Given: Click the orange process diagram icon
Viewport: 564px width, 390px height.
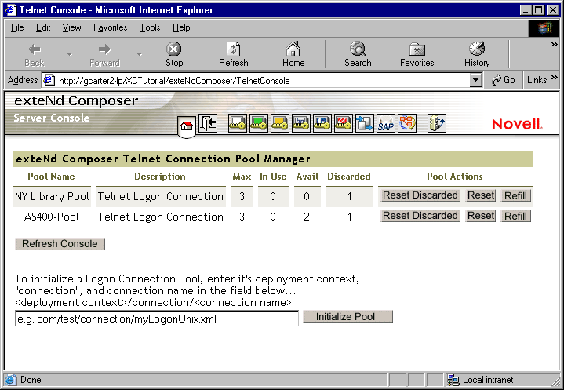Looking at the screenshot, I should pos(407,123).
